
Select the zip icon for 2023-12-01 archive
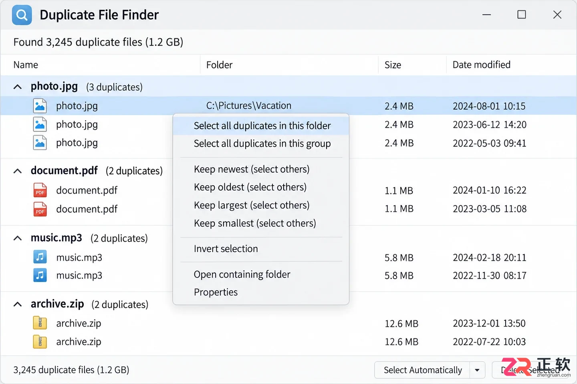[40, 323]
